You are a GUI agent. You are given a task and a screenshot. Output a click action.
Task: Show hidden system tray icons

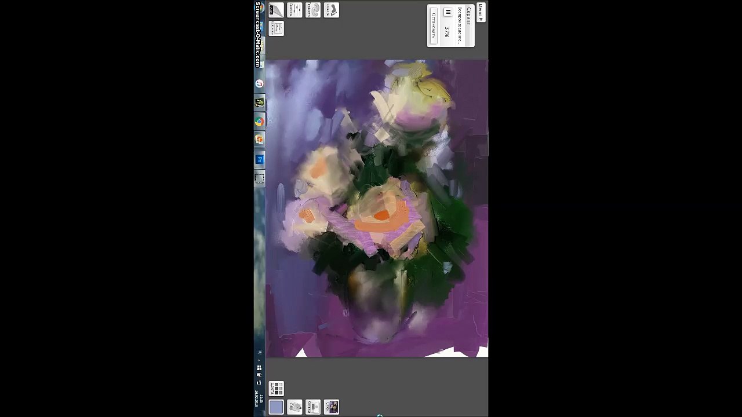pyautogui.click(x=259, y=360)
